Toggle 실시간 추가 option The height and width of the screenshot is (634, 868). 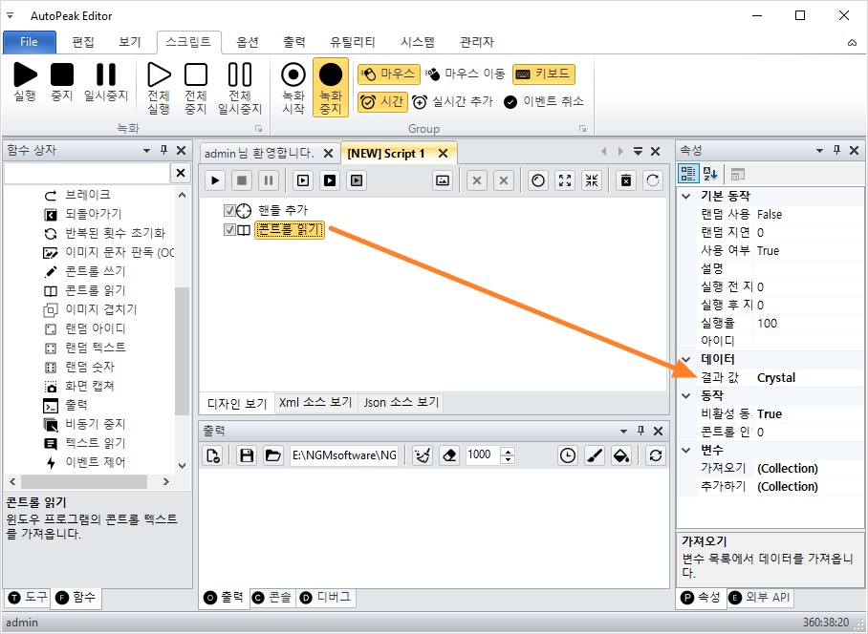tap(452, 102)
